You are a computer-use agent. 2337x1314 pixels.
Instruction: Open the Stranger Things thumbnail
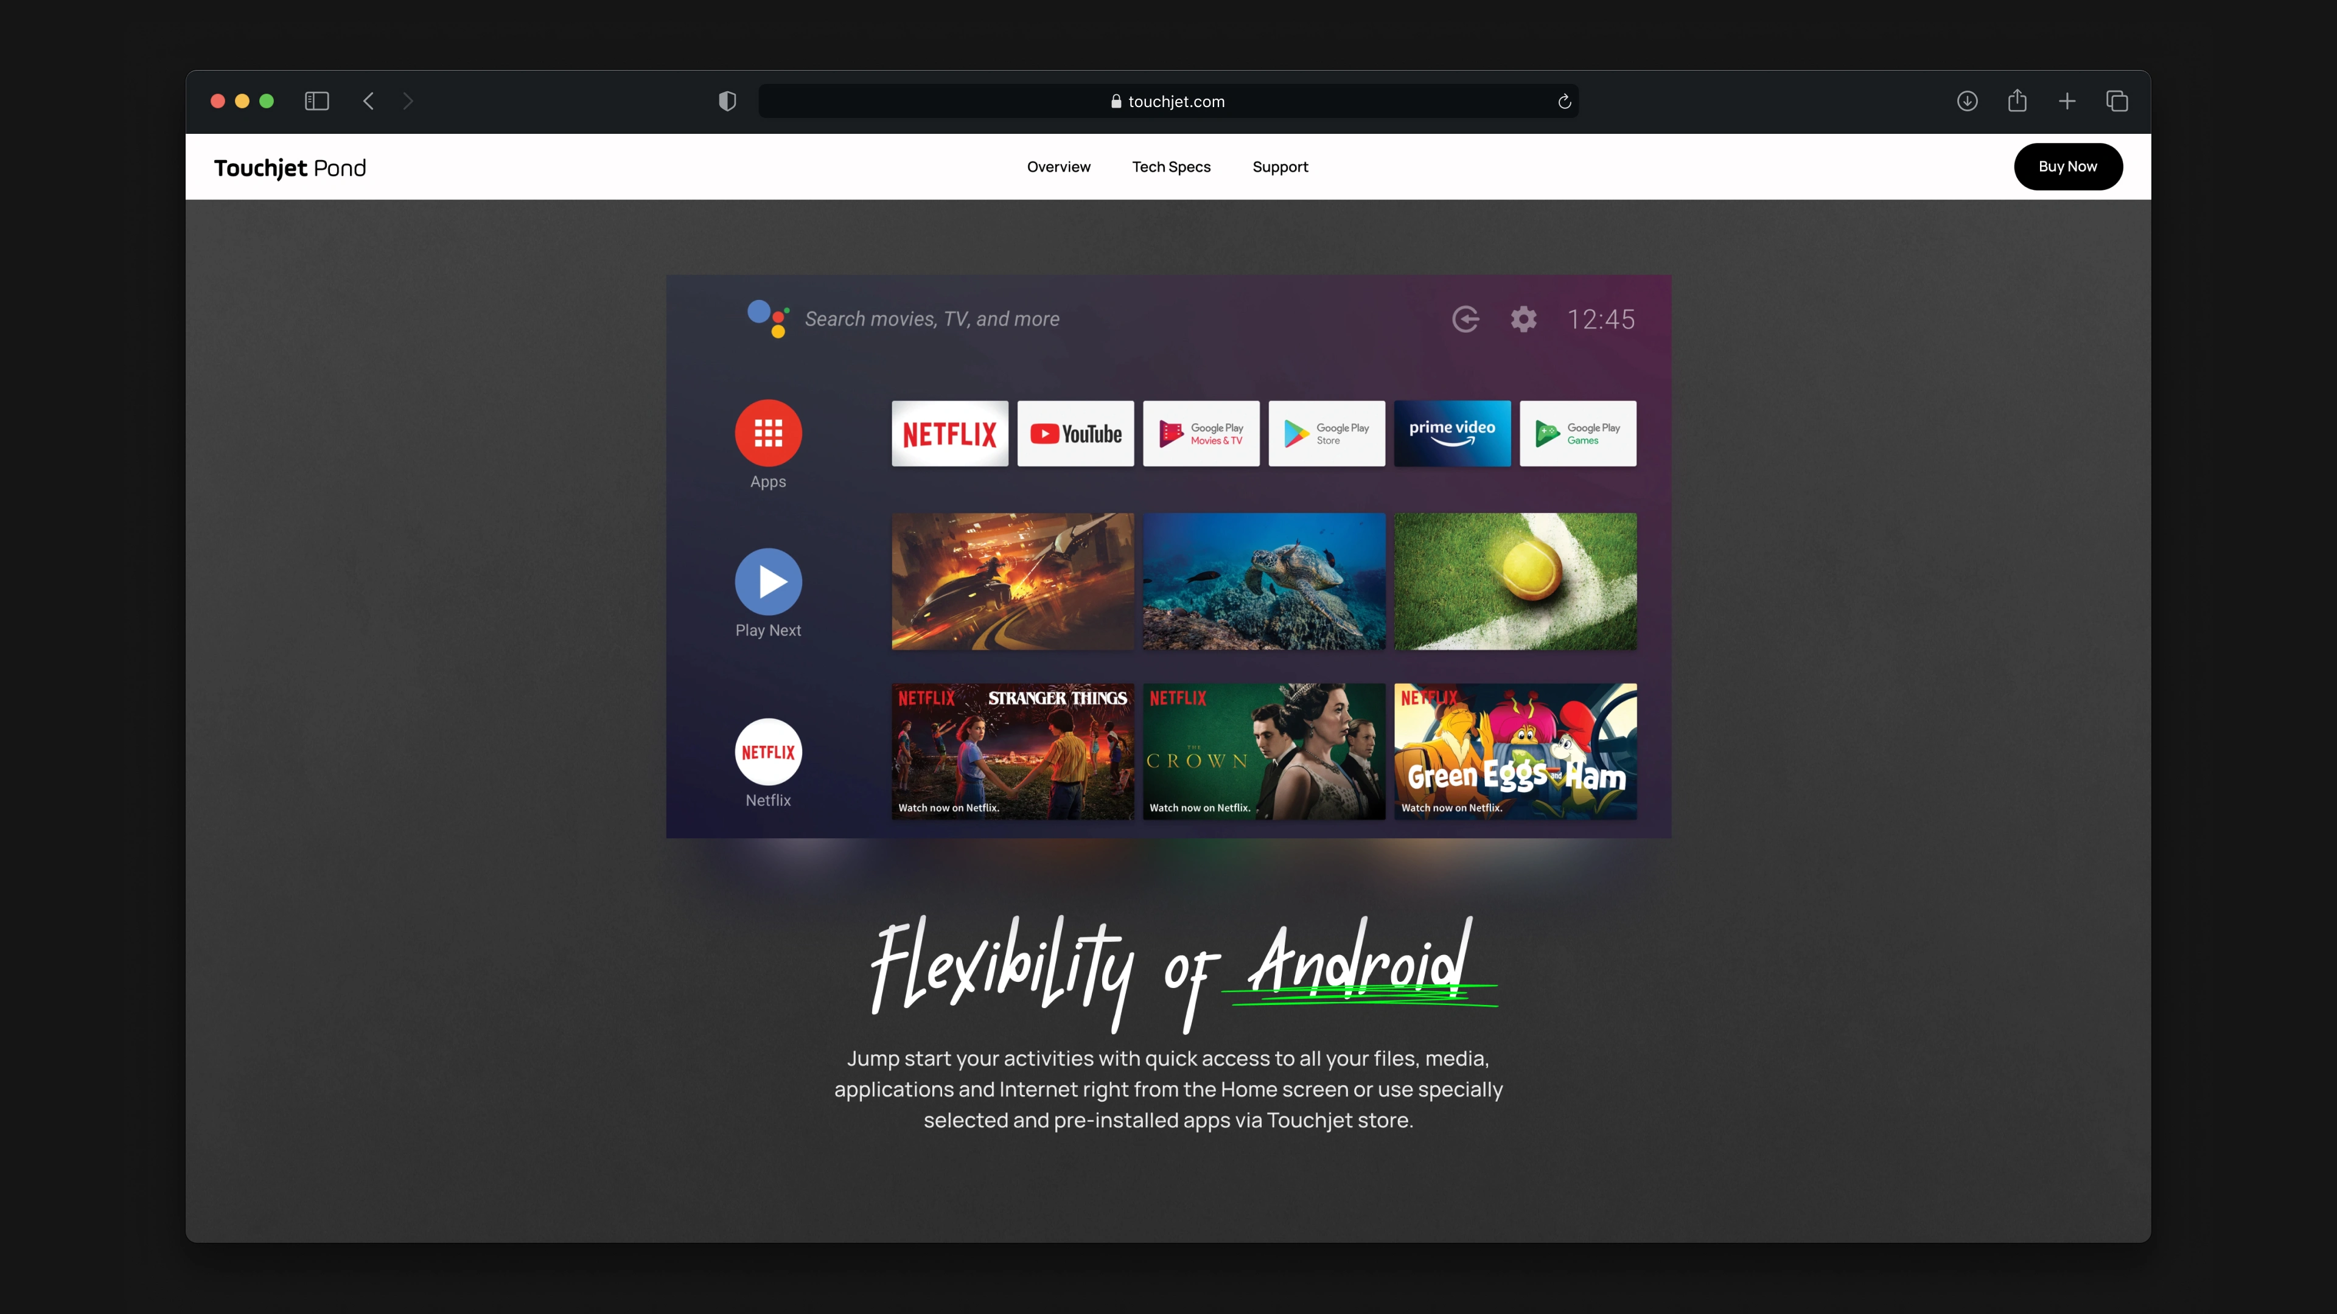click(x=1011, y=751)
